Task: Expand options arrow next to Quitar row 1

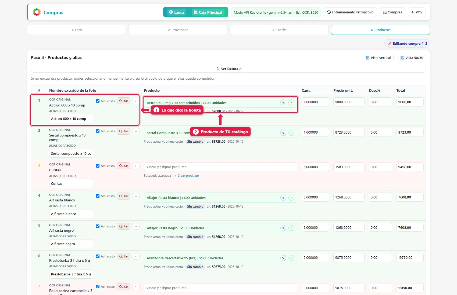Action: [136, 101]
